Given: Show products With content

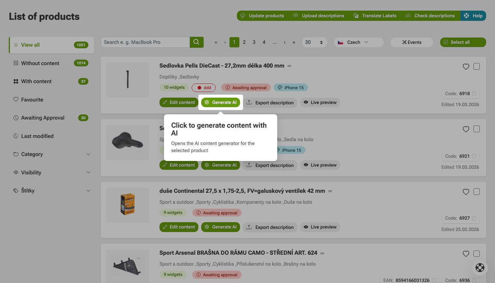Looking at the screenshot, I should click(x=52, y=81).
